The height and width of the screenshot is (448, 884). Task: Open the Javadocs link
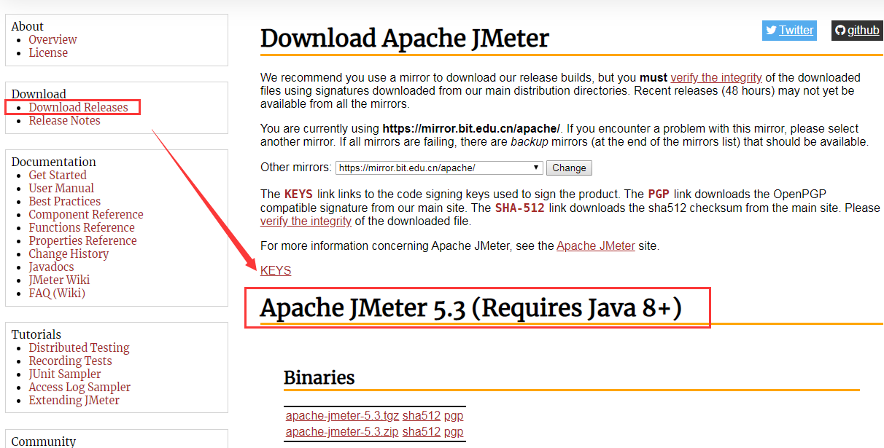tap(51, 267)
